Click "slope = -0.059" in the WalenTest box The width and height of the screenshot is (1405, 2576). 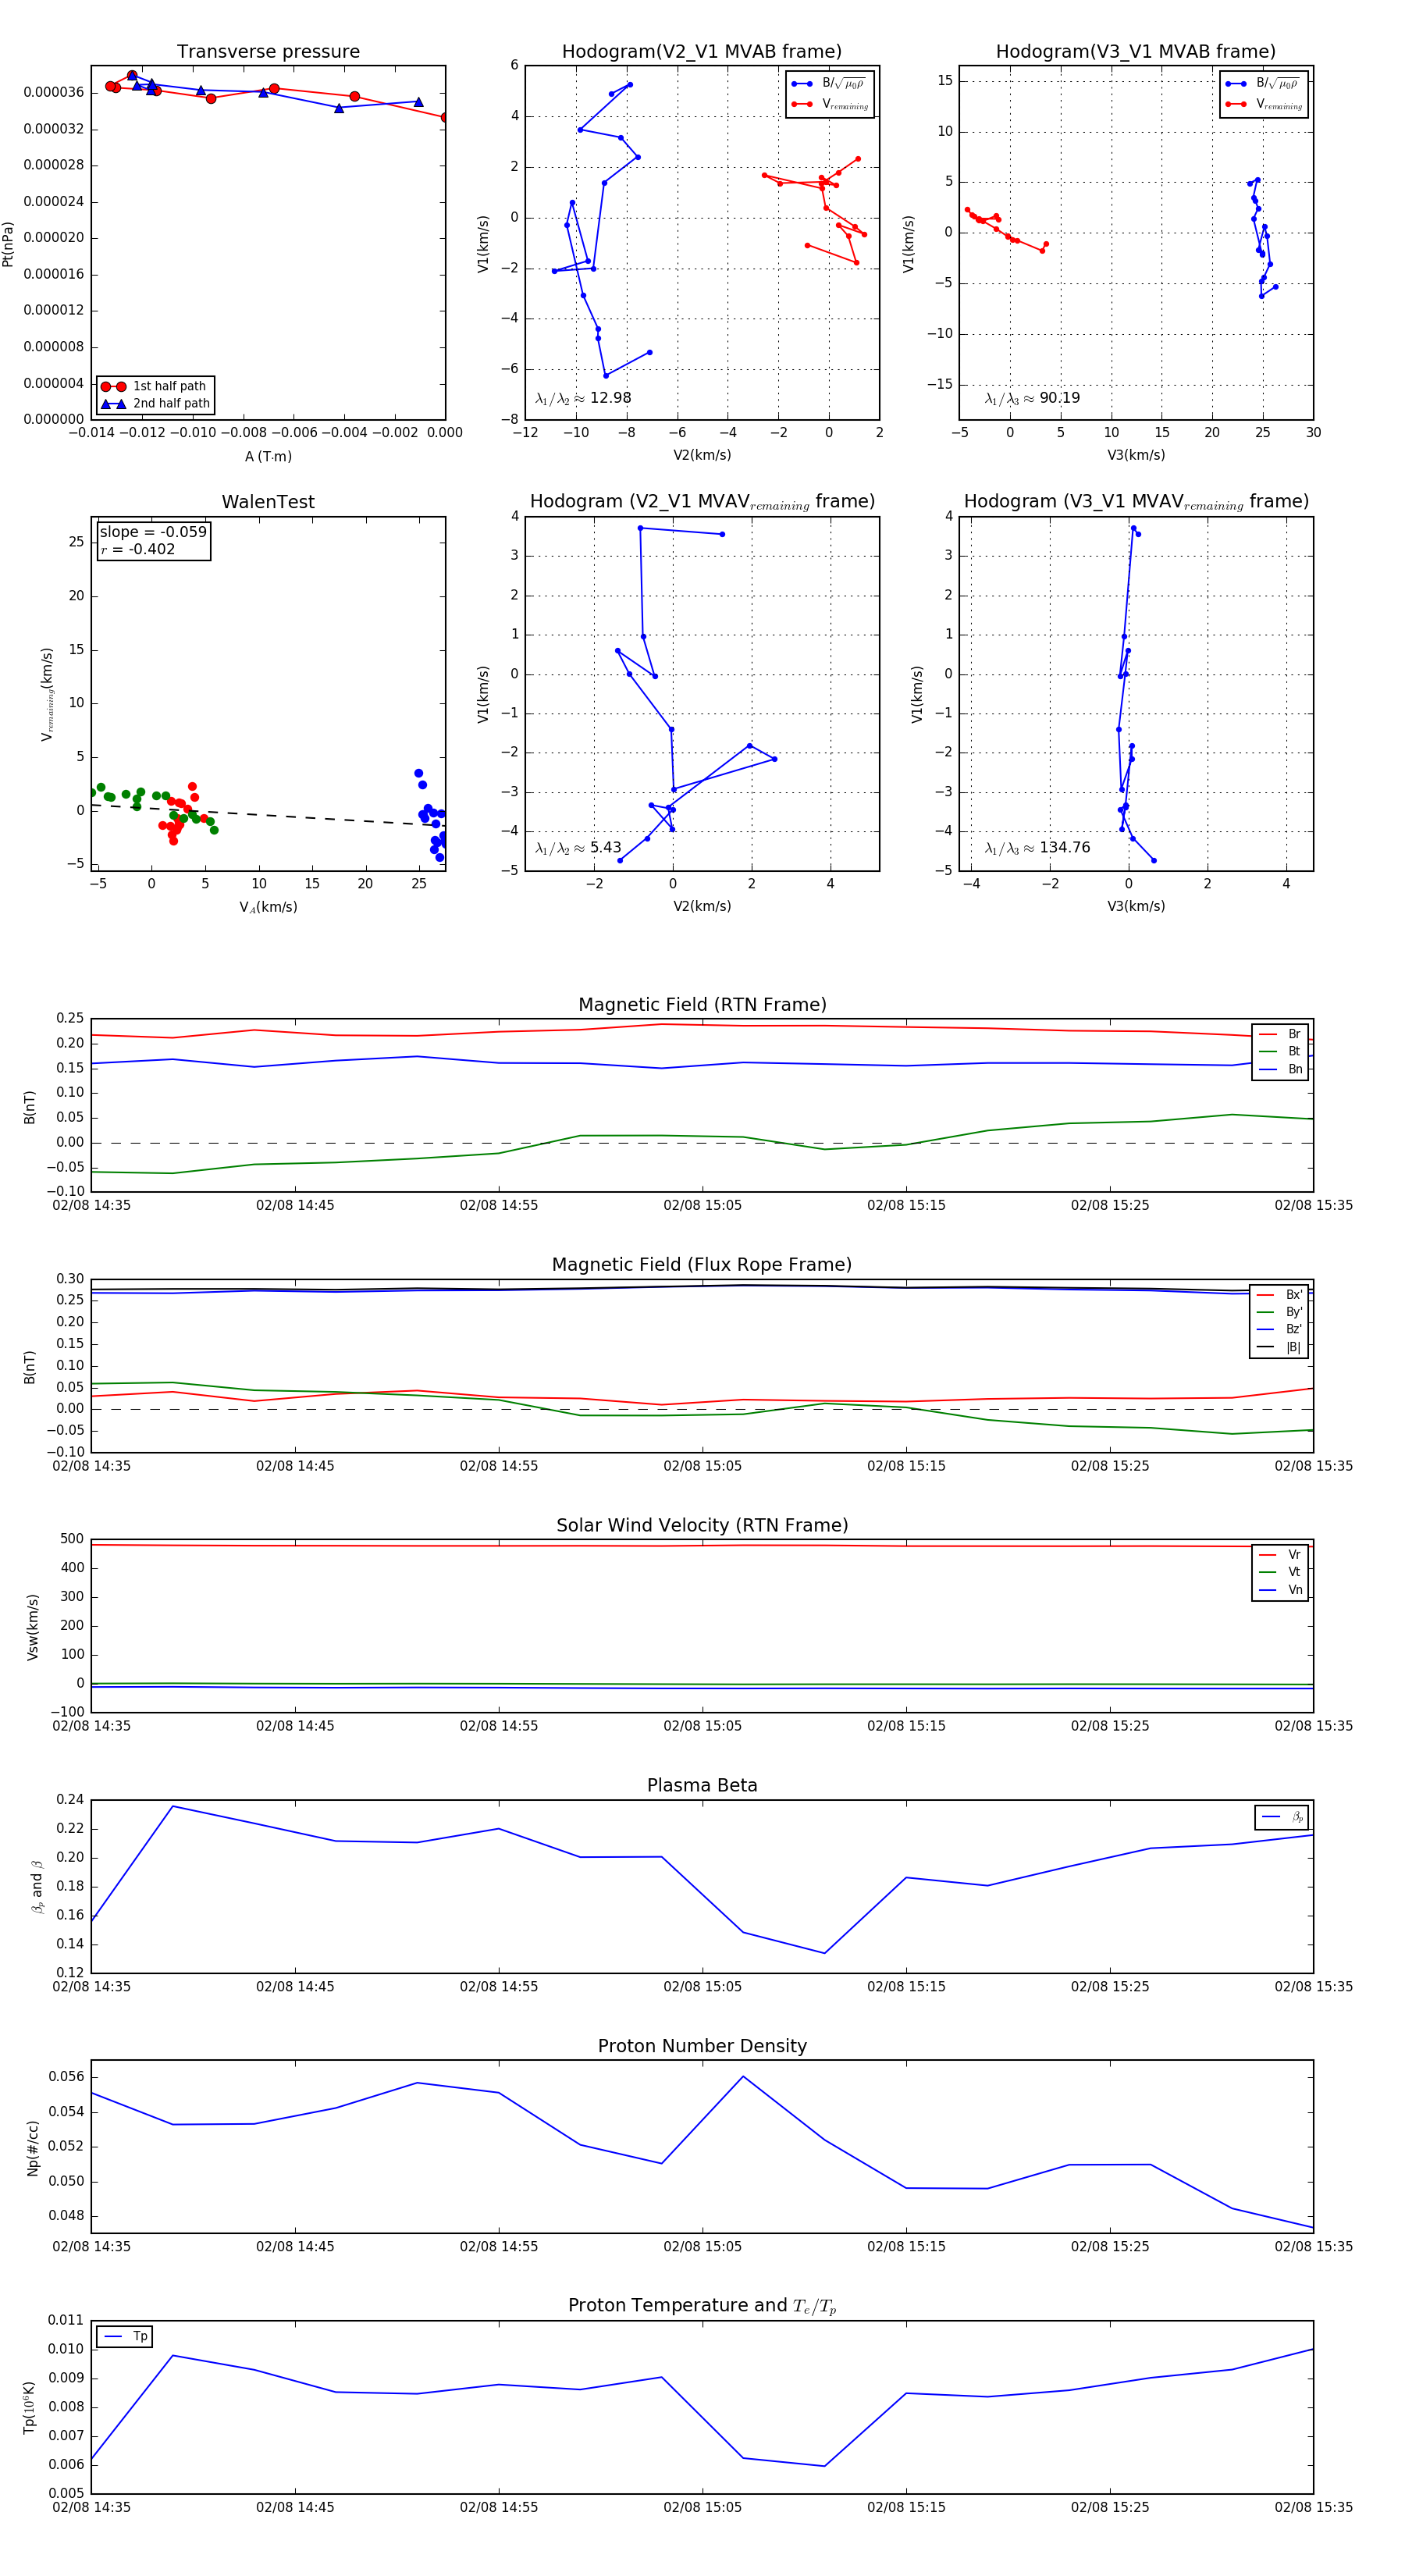pos(153,532)
